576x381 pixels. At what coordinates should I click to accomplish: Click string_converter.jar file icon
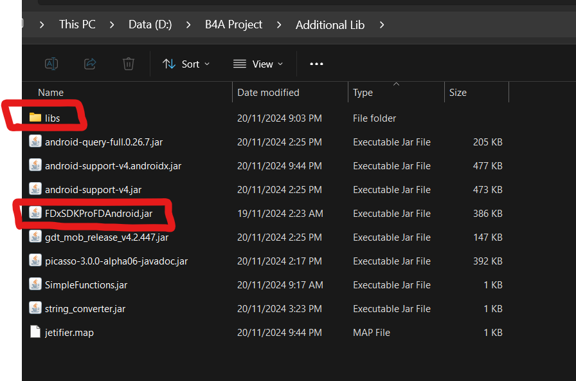tap(35, 308)
